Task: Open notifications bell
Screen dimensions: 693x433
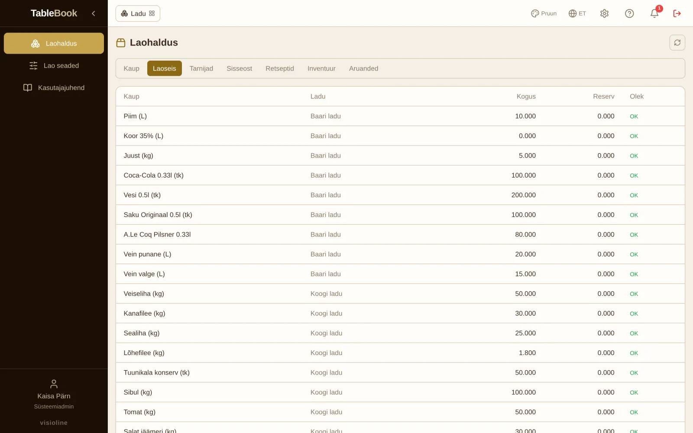Action: tap(654, 13)
